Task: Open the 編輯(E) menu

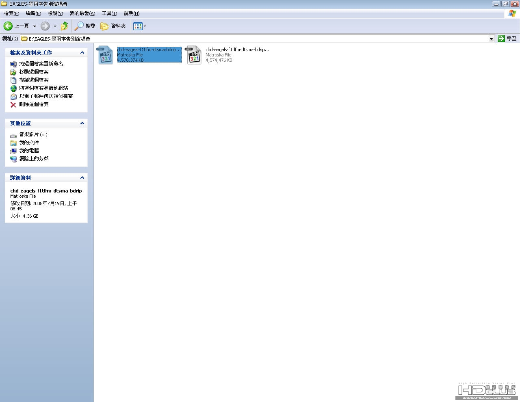Action: click(33, 13)
